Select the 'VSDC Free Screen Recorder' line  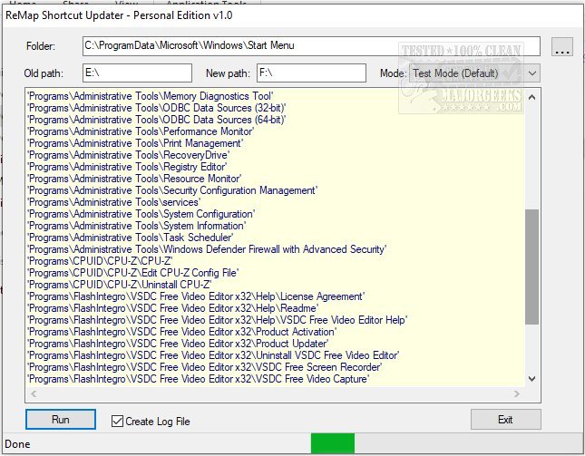coord(205,367)
